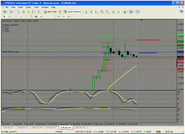Image resolution: width=185 pixels, height=134 pixels.
Task: Open the Insert menu
Action: 20,7
